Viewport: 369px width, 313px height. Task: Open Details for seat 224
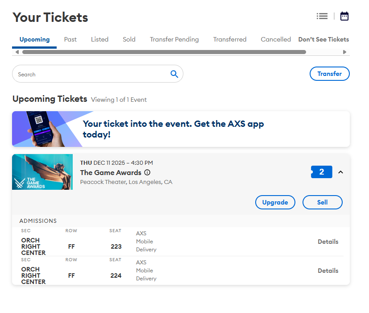[328, 271]
